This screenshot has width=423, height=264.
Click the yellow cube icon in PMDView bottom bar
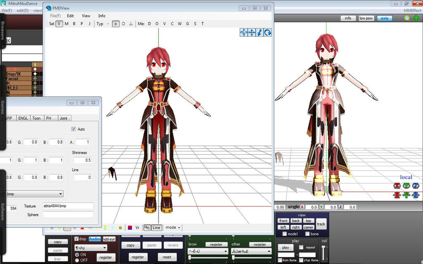pos(120,228)
